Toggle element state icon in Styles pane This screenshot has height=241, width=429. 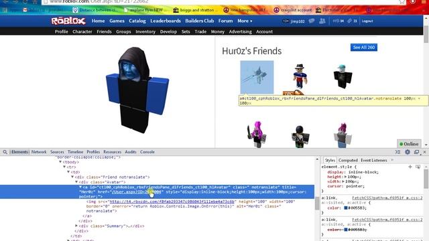coord(418,167)
